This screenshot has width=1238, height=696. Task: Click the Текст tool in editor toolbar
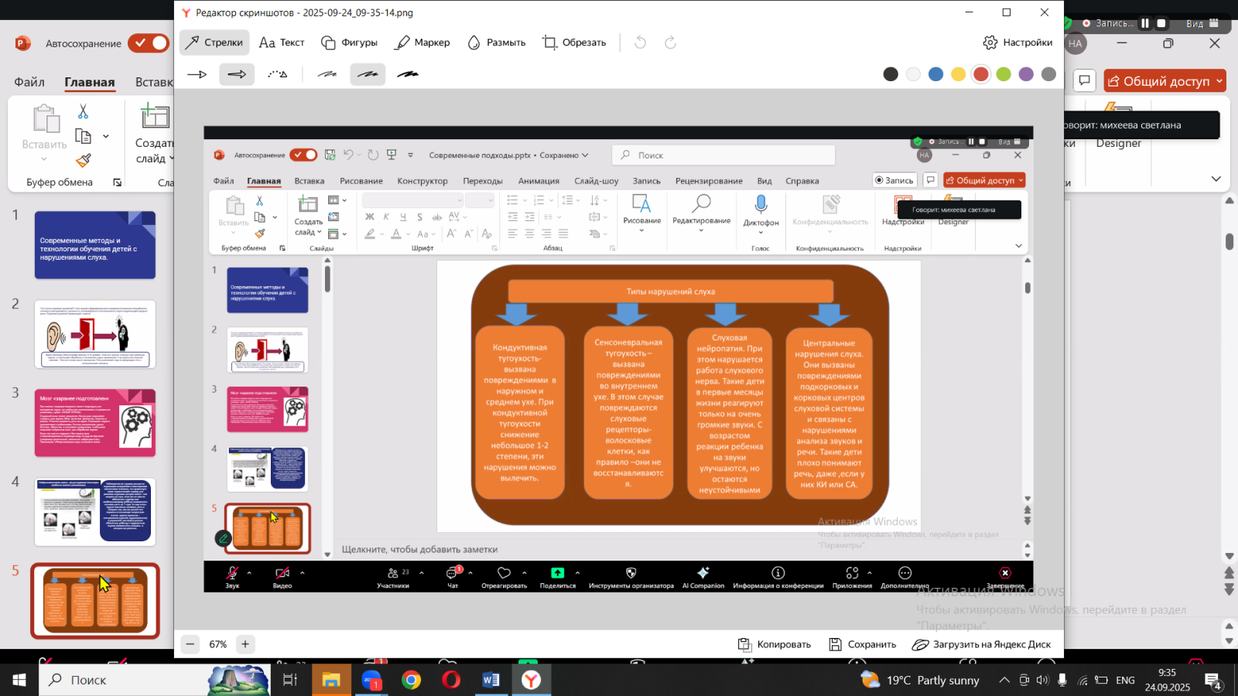click(282, 43)
